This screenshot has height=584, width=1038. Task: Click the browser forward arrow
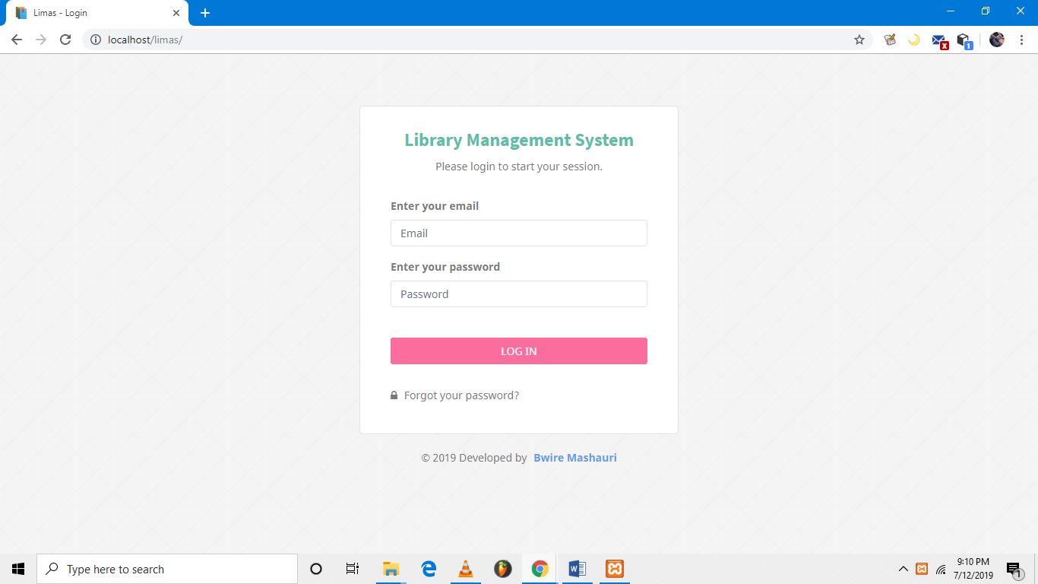[41, 40]
